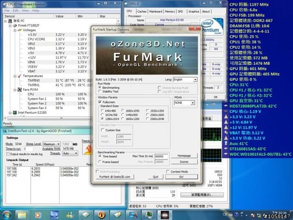Enable Contest Mode checkbox
Viewport: 293px width, 220px height.
pyautogui.click(x=168, y=171)
